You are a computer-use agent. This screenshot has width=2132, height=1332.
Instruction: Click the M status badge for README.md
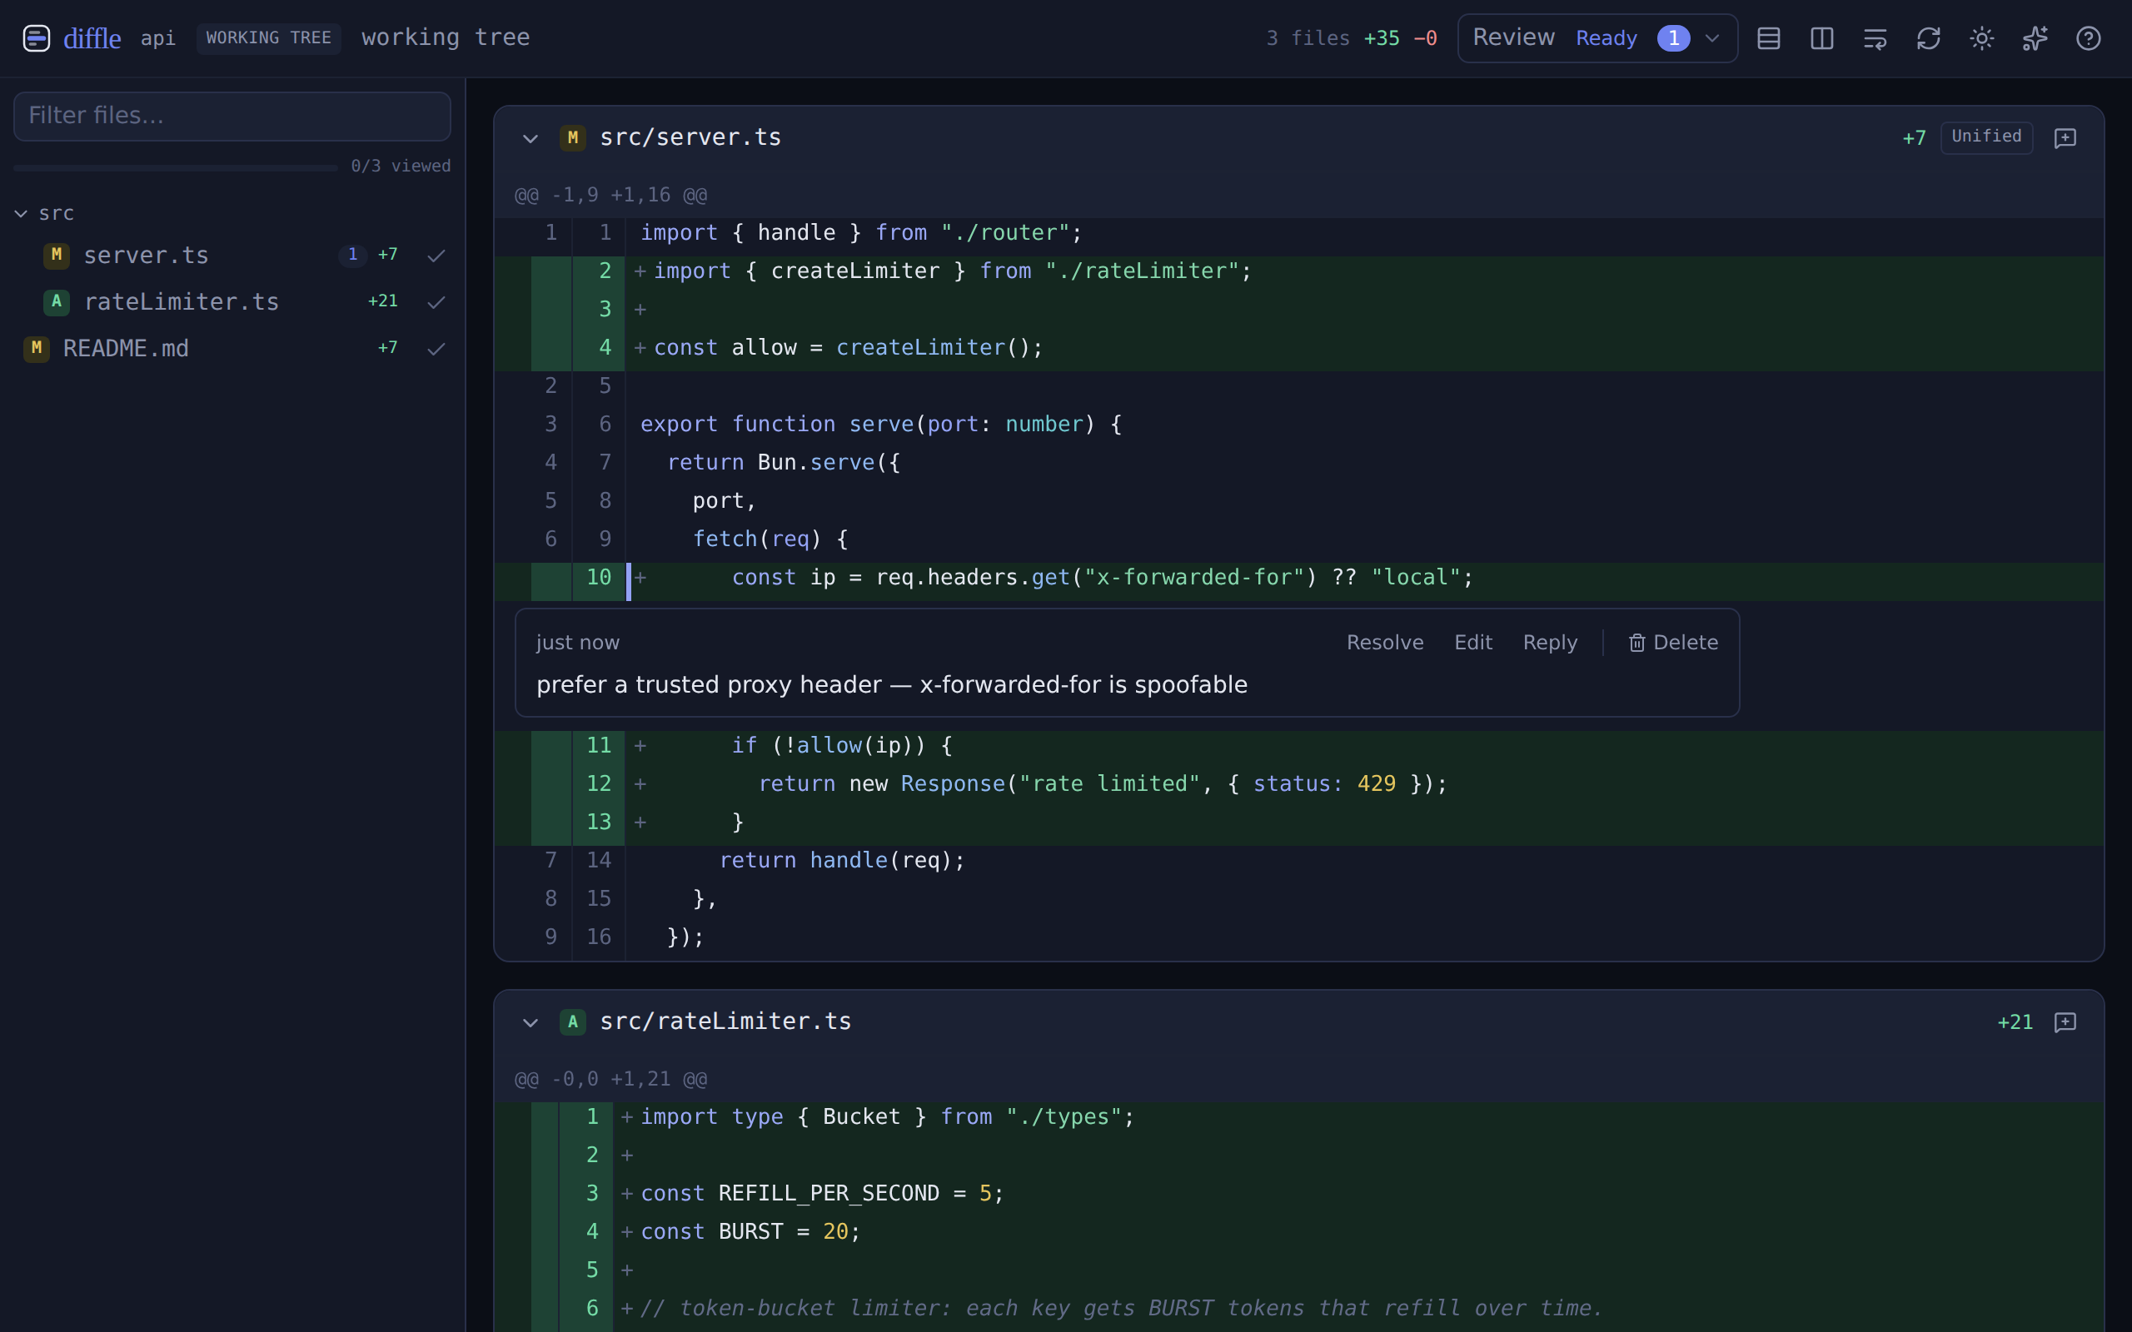coord(36,348)
